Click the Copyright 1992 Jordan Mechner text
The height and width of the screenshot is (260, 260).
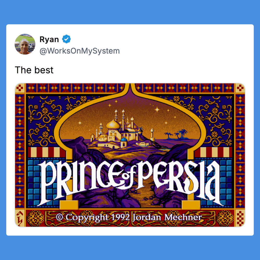129,217
